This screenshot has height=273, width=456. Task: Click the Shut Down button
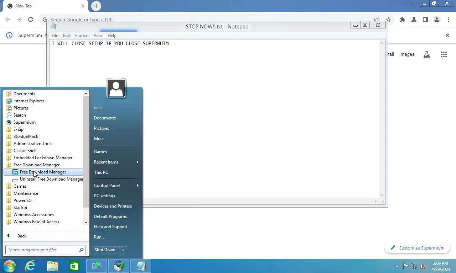pyautogui.click(x=105, y=250)
